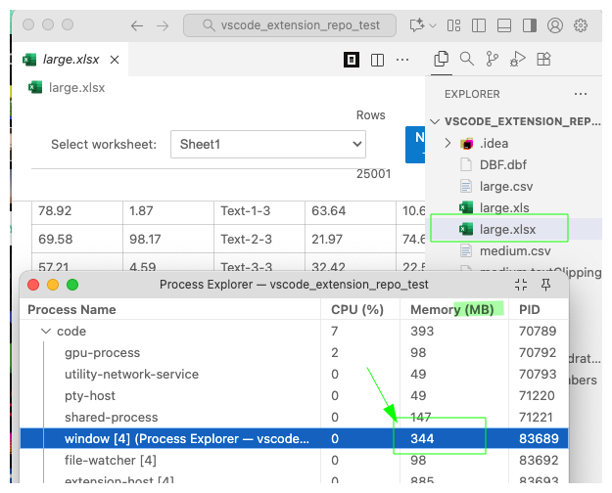Open the Run and Debug view icon
This screenshot has width=612, height=493.
pyautogui.click(x=517, y=60)
